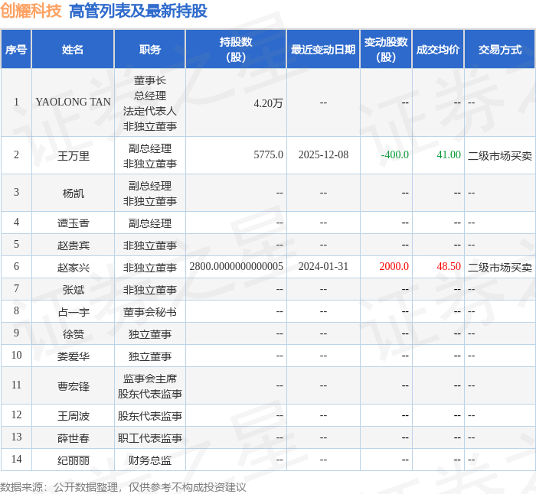Screen dimensions: 536x494
Task: Select the name 张斌
Action: (74, 290)
